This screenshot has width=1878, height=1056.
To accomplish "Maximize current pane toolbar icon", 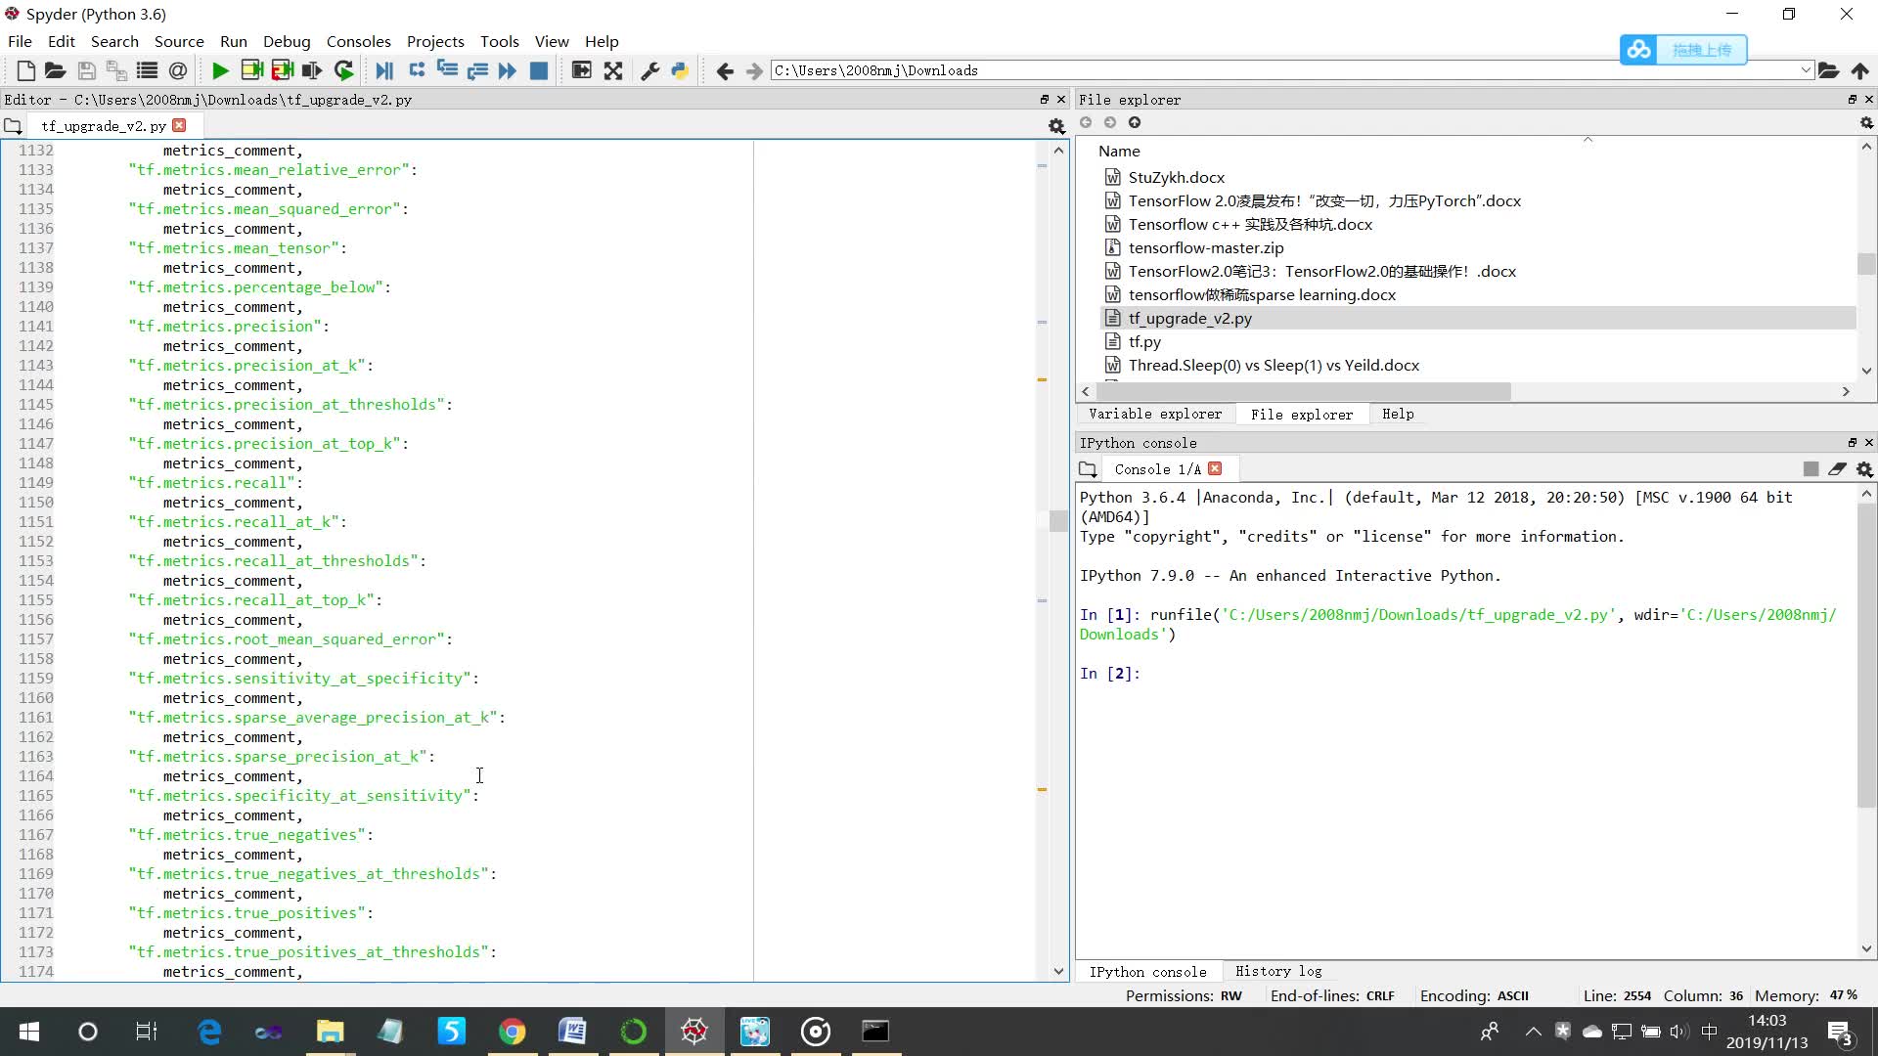I will coord(581,70).
